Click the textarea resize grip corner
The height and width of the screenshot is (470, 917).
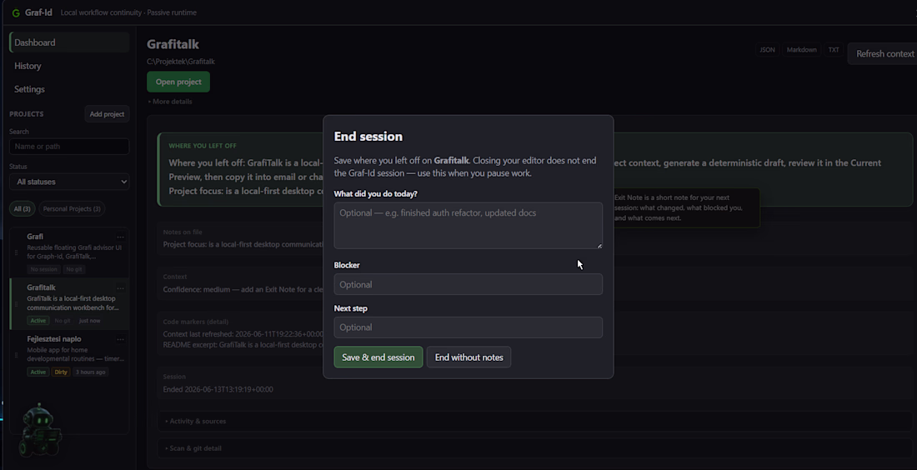[599, 246]
